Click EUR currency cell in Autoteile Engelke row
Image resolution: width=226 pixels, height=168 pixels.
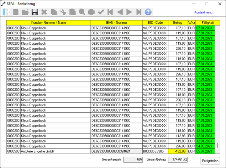(191, 151)
